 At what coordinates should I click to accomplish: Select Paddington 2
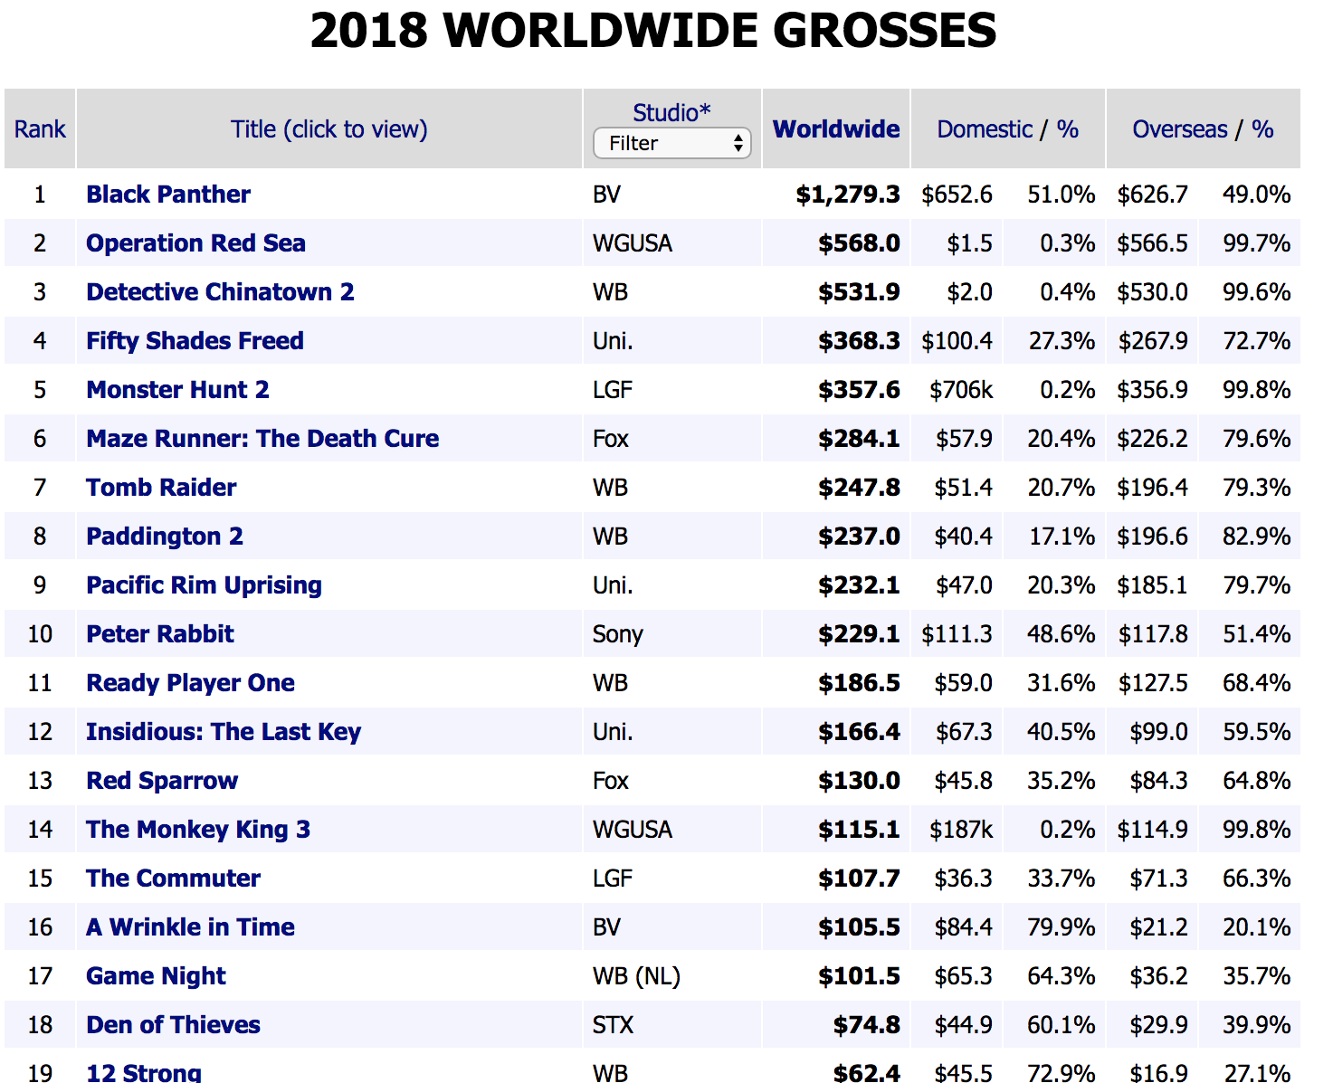point(164,536)
